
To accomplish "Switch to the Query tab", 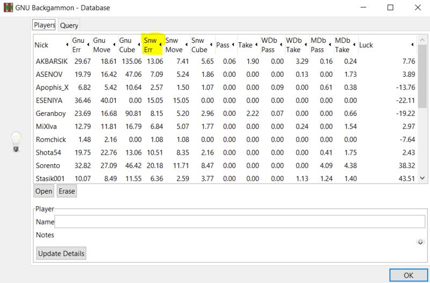I will coord(69,25).
